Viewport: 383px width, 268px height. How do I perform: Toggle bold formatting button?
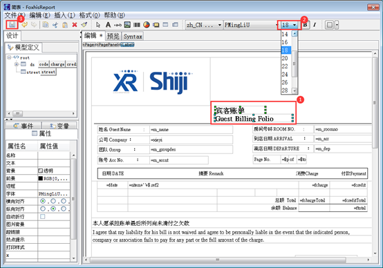point(305,25)
